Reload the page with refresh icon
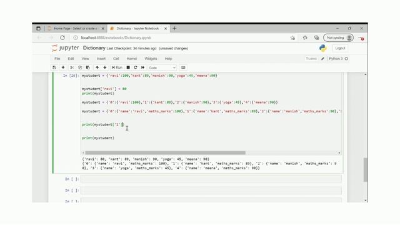Viewport: 400px width, 225px height. (62, 37)
